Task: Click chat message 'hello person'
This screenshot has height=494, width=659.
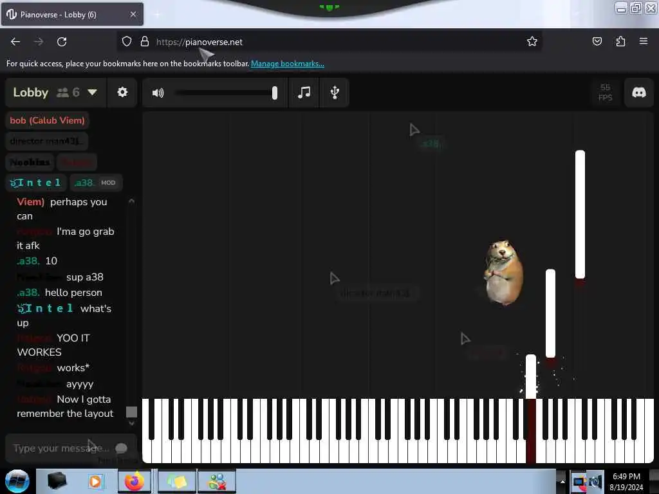Action: click(73, 293)
